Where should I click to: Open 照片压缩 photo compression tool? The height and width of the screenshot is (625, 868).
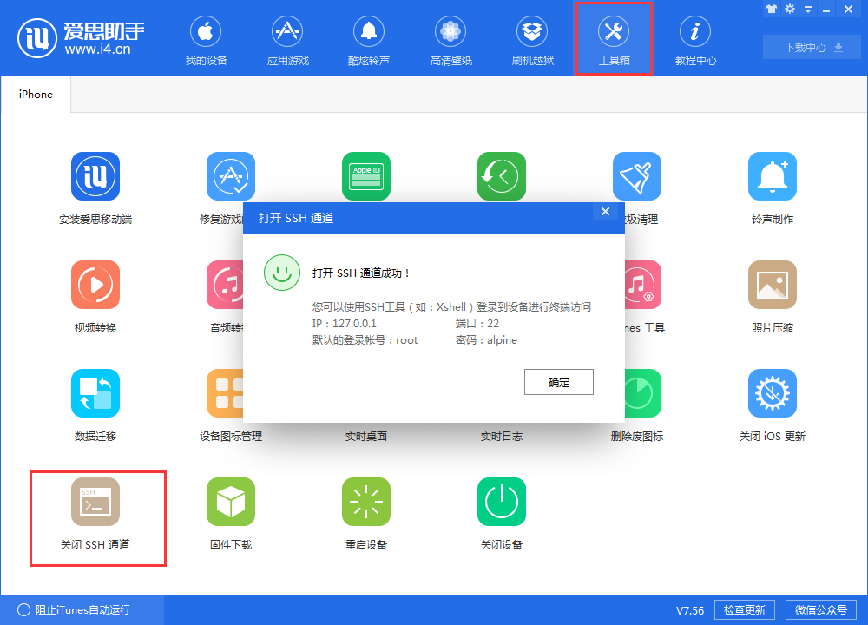(x=773, y=297)
